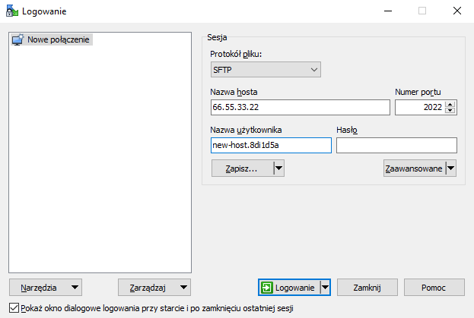Click the Pomoc button

click(433, 288)
